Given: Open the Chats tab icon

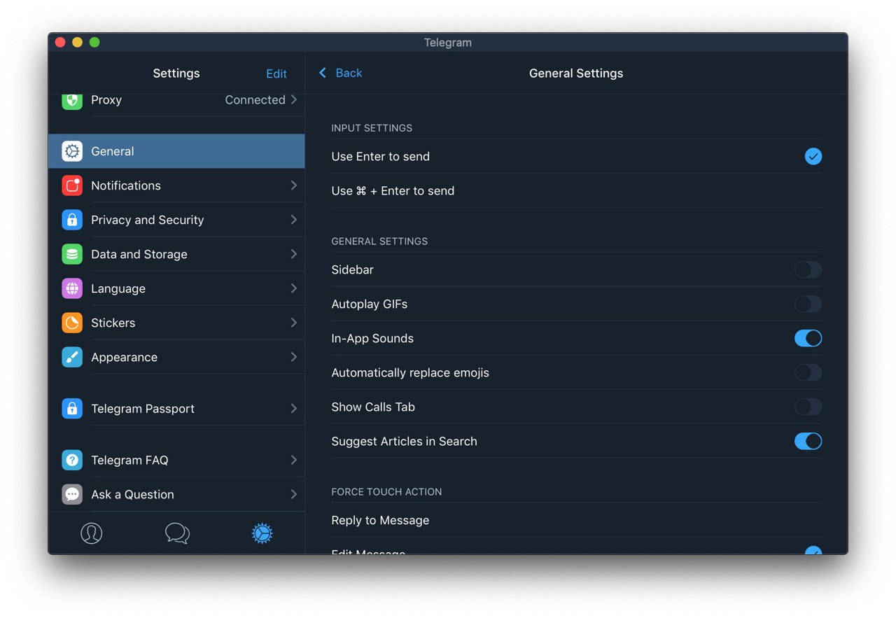Looking at the screenshot, I should (x=177, y=533).
